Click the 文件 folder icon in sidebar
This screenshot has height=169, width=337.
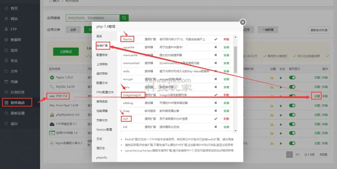(6, 71)
